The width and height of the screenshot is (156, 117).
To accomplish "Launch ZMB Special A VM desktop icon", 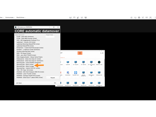I will 99,72.
